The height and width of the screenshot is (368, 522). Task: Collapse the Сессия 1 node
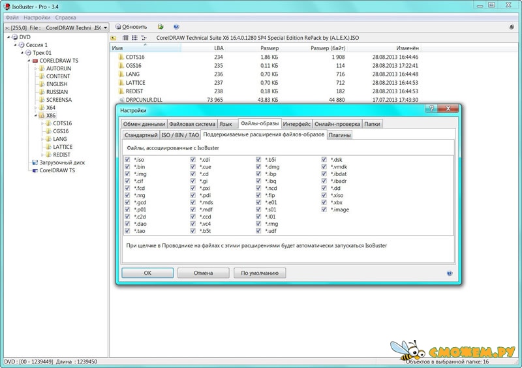pos(15,44)
